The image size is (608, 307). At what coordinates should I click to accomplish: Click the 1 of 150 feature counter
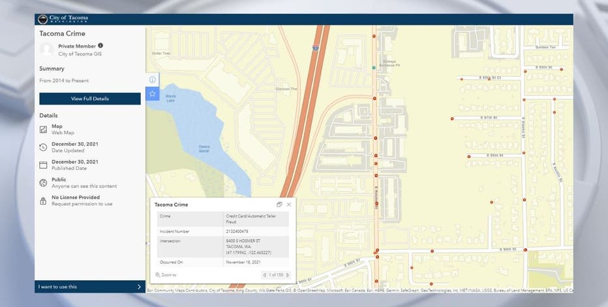click(x=276, y=275)
